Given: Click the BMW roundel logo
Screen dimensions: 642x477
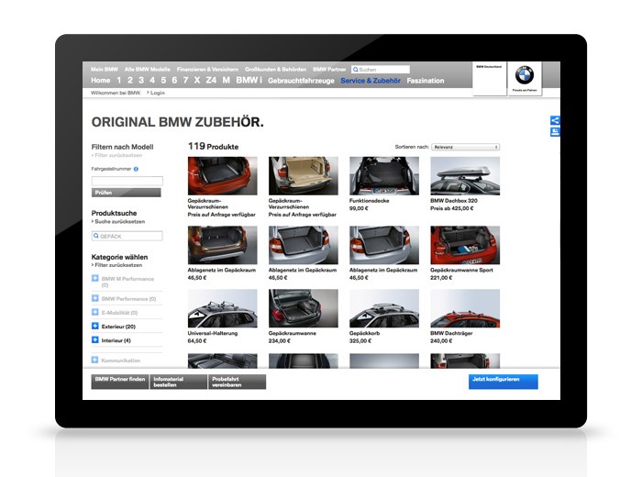Looking at the screenshot, I should [524, 75].
